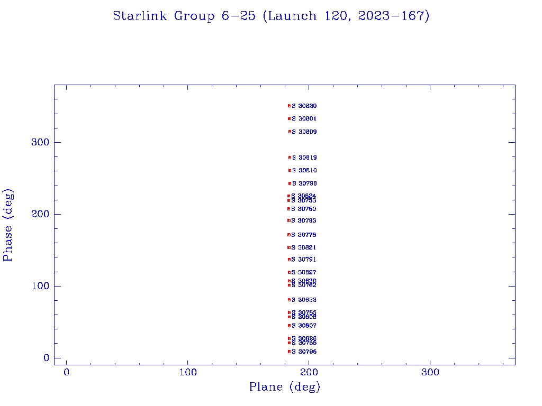Screen dimensions: 542x406
Task: Select the S 30793 satellite label
Action: point(303,220)
